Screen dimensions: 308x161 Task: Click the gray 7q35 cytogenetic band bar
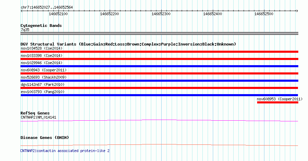159,33
